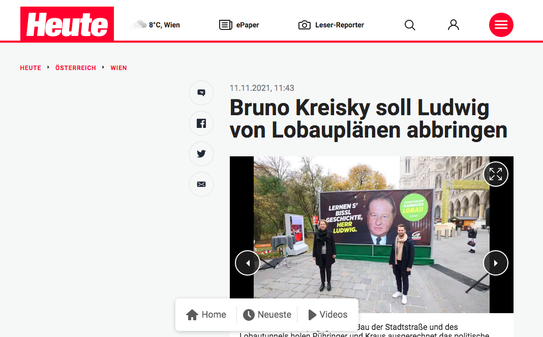Share article via email icon
The image size is (543, 337).
[x=201, y=184]
